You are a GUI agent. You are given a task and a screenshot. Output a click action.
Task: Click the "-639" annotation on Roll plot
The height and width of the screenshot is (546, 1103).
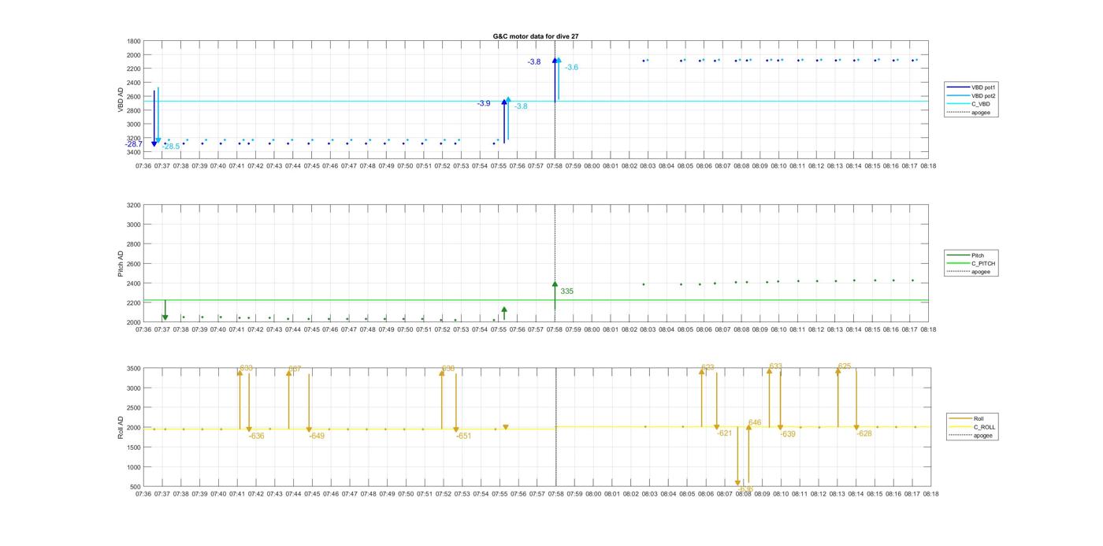coord(788,434)
